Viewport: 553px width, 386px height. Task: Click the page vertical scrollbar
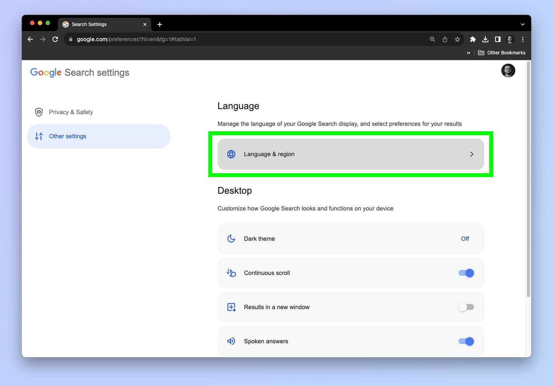(x=528, y=179)
